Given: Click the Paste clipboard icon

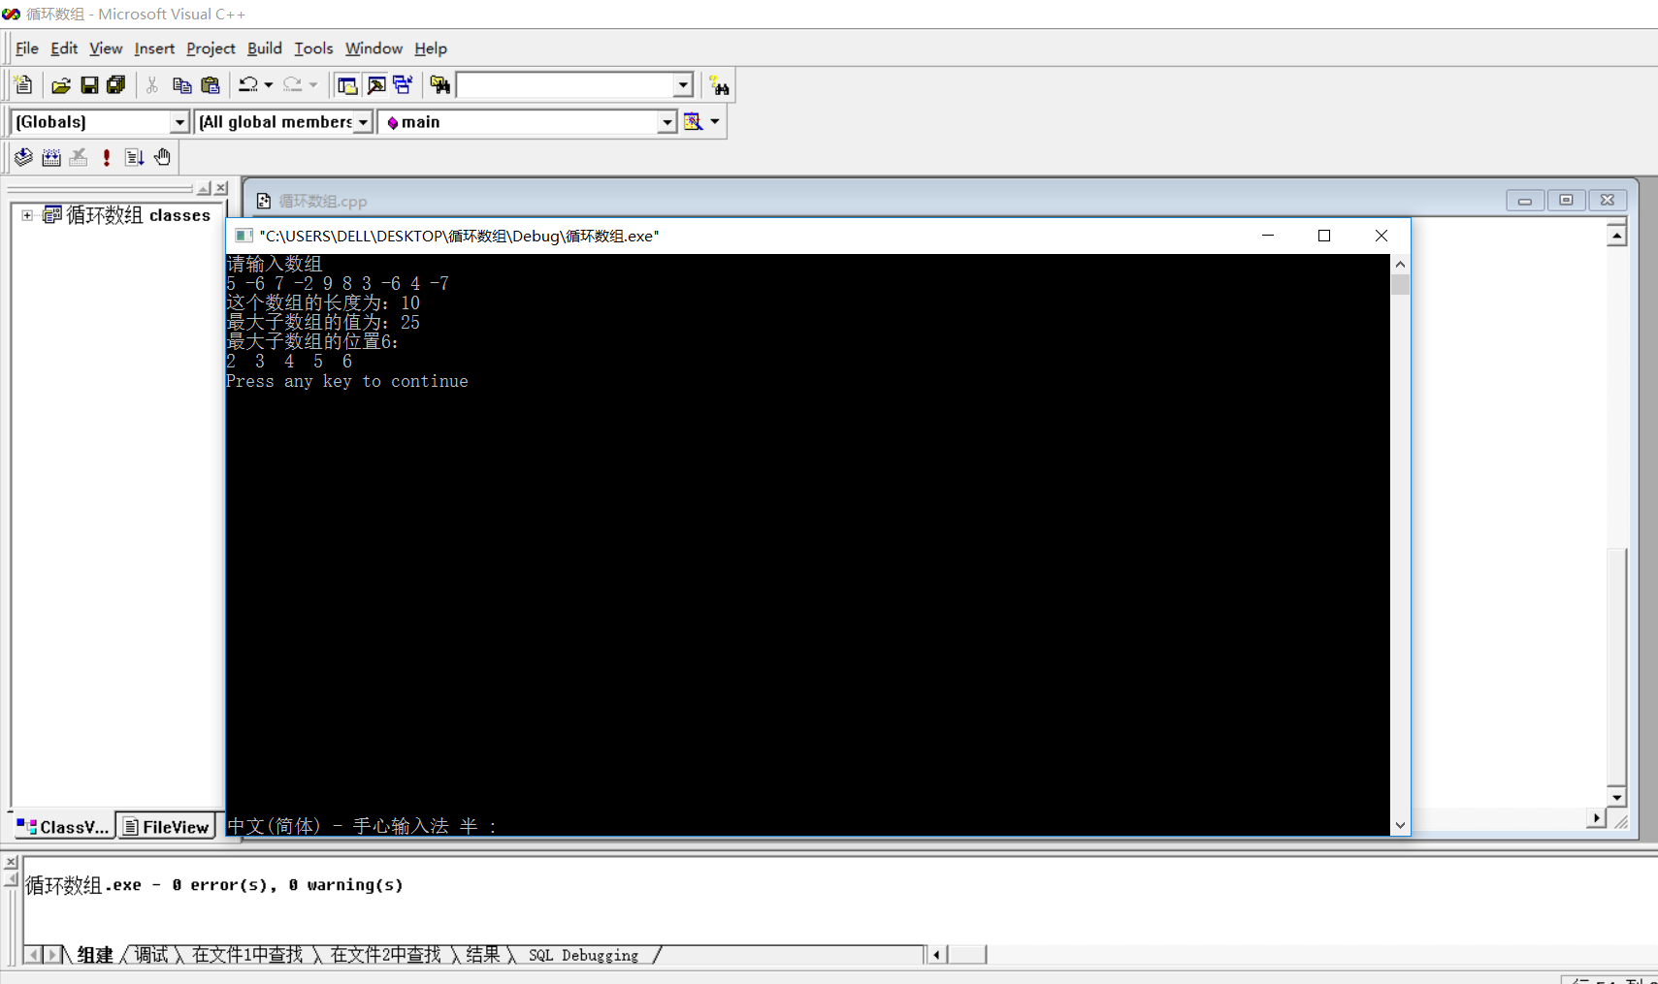Looking at the screenshot, I should point(210,85).
